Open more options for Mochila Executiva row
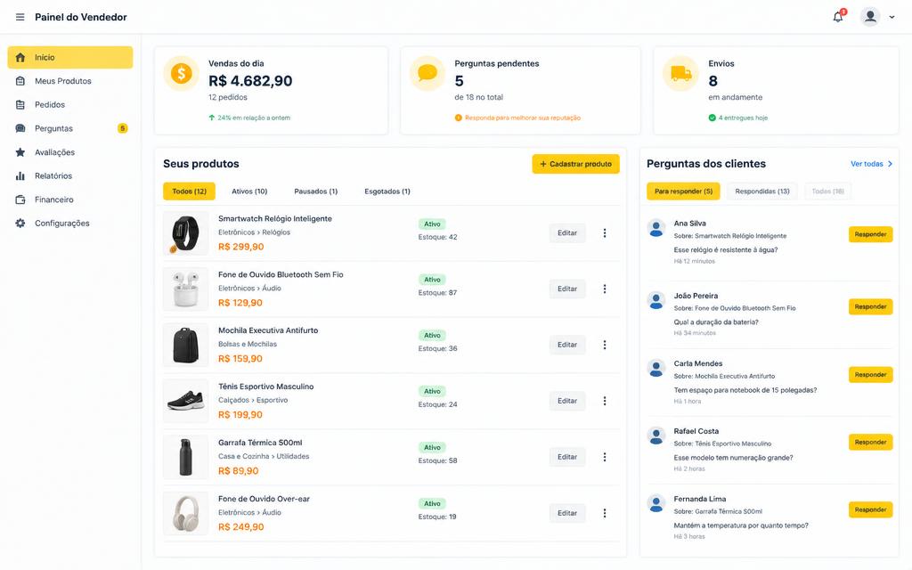The image size is (912, 570). (x=605, y=345)
